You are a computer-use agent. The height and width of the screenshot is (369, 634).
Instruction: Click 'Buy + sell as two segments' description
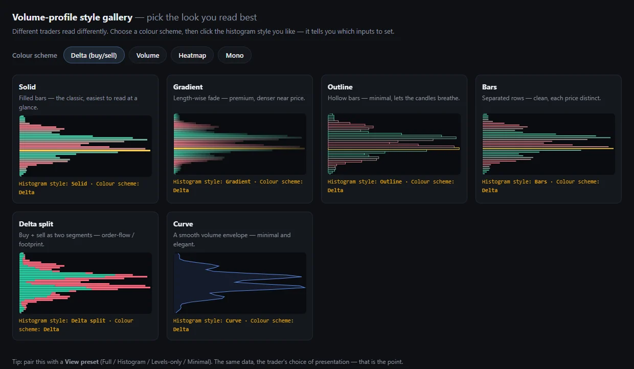point(77,239)
